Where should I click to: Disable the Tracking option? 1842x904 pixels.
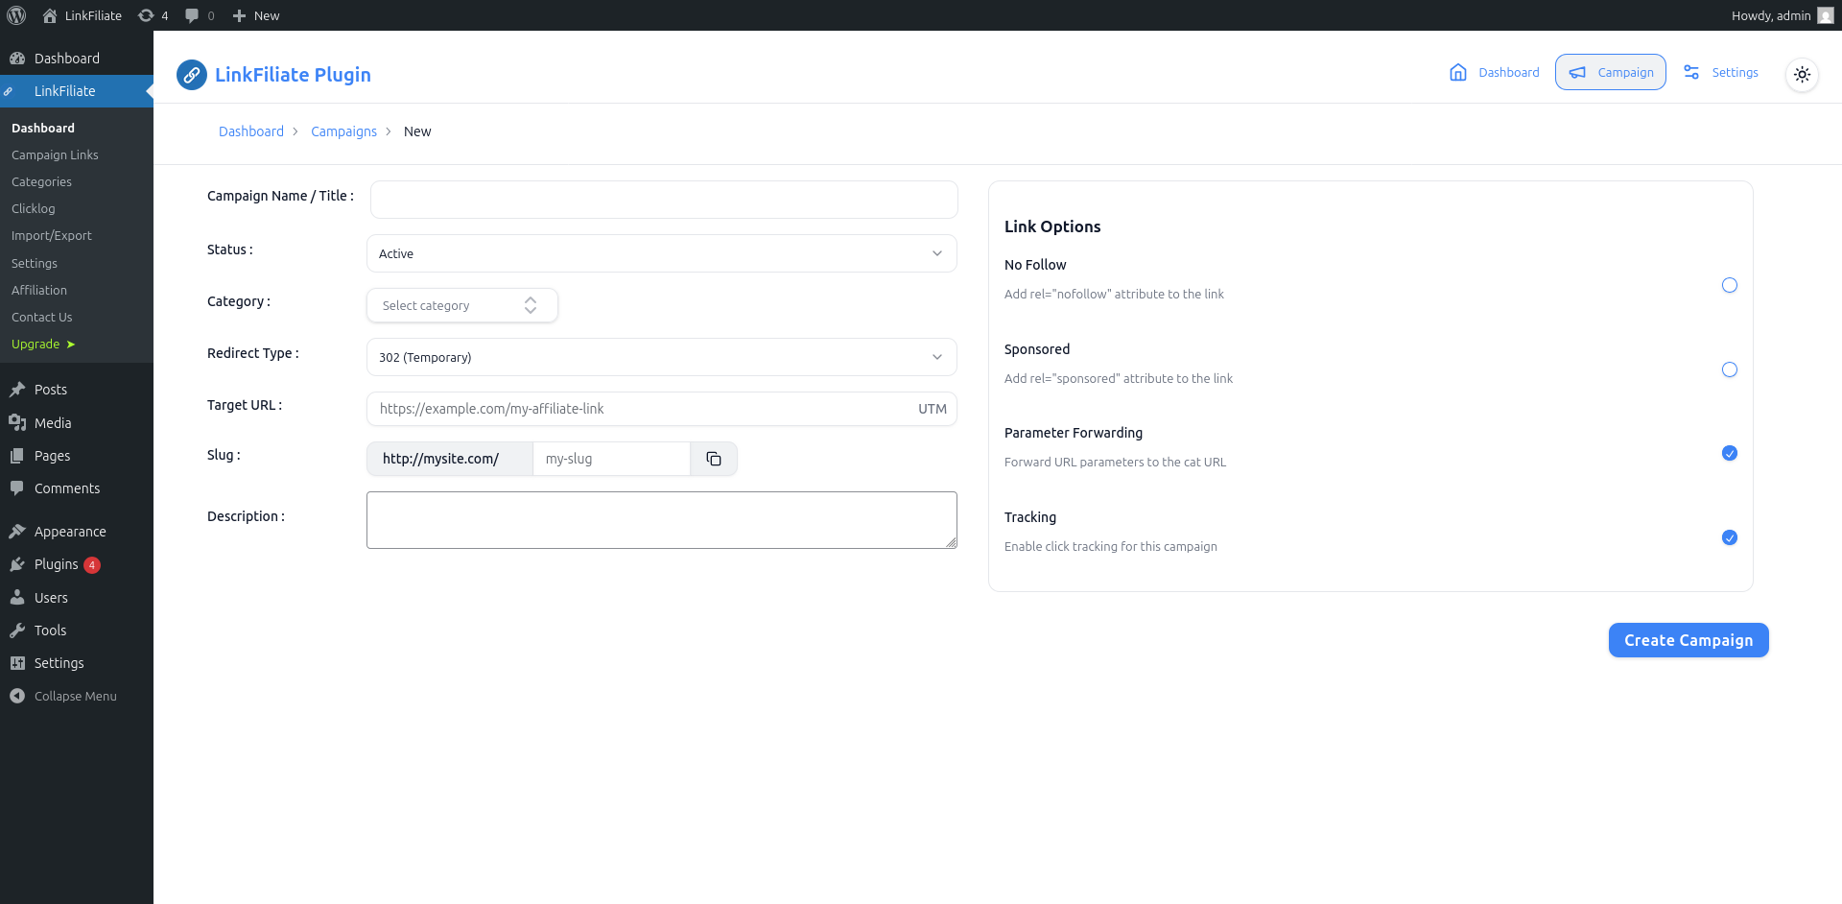tap(1729, 537)
